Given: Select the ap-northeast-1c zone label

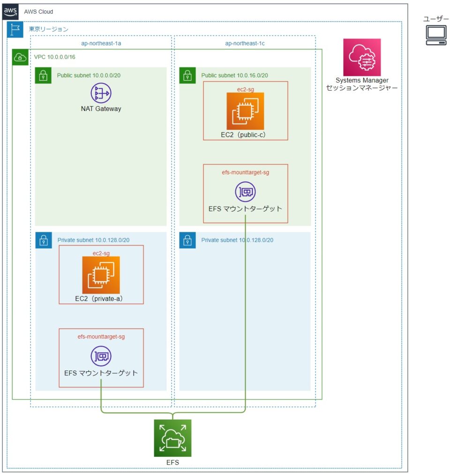Looking at the screenshot, I should point(245,43).
